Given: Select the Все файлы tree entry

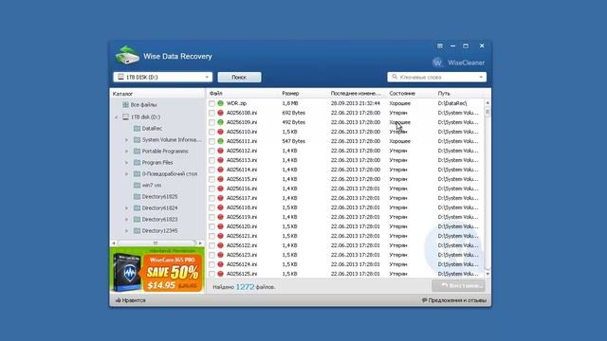Looking at the screenshot, I should tap(143, 105).
